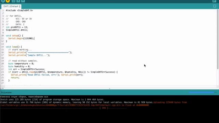Click the "// VCC: 5V or 3V" comment

[x=19, y=19]
